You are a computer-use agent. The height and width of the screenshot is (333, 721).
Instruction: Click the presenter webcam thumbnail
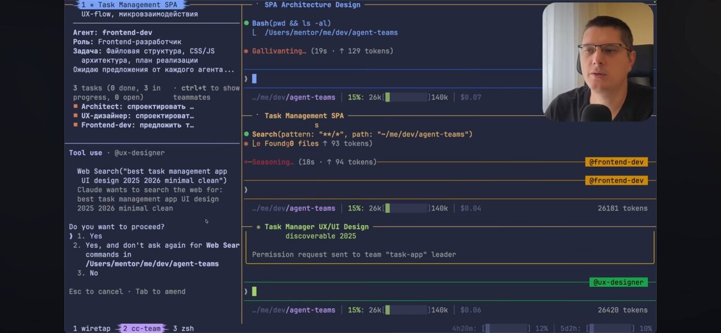coord(597,62)
